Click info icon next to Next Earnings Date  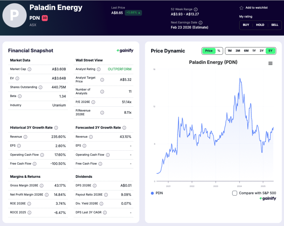click(x=201, y=23)
